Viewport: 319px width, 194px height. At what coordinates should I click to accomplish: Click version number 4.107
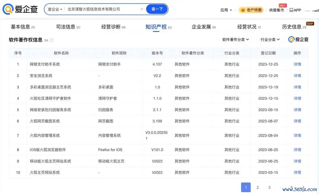(x=157, y=64)
